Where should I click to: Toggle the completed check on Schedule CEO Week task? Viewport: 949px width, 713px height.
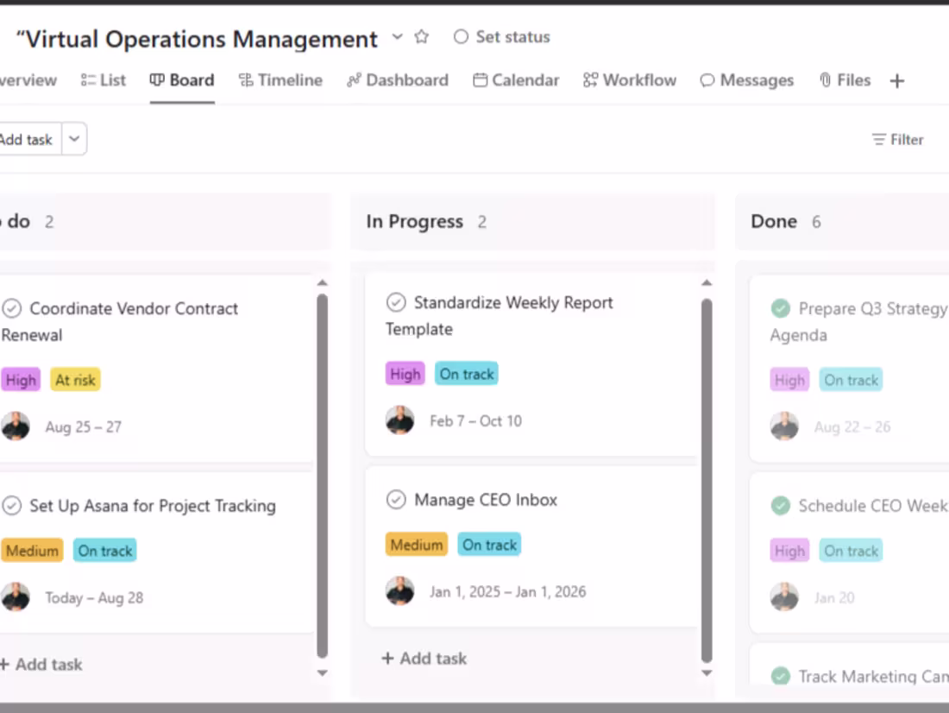point(781,506)
